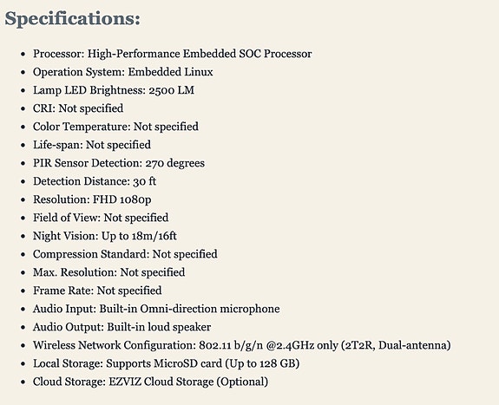Click the Life-span Not specified line

click(x=92, y=145)
